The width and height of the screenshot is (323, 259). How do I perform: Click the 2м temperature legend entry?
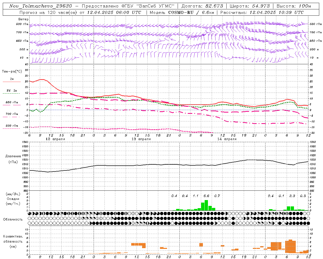(x=12, y=79)
